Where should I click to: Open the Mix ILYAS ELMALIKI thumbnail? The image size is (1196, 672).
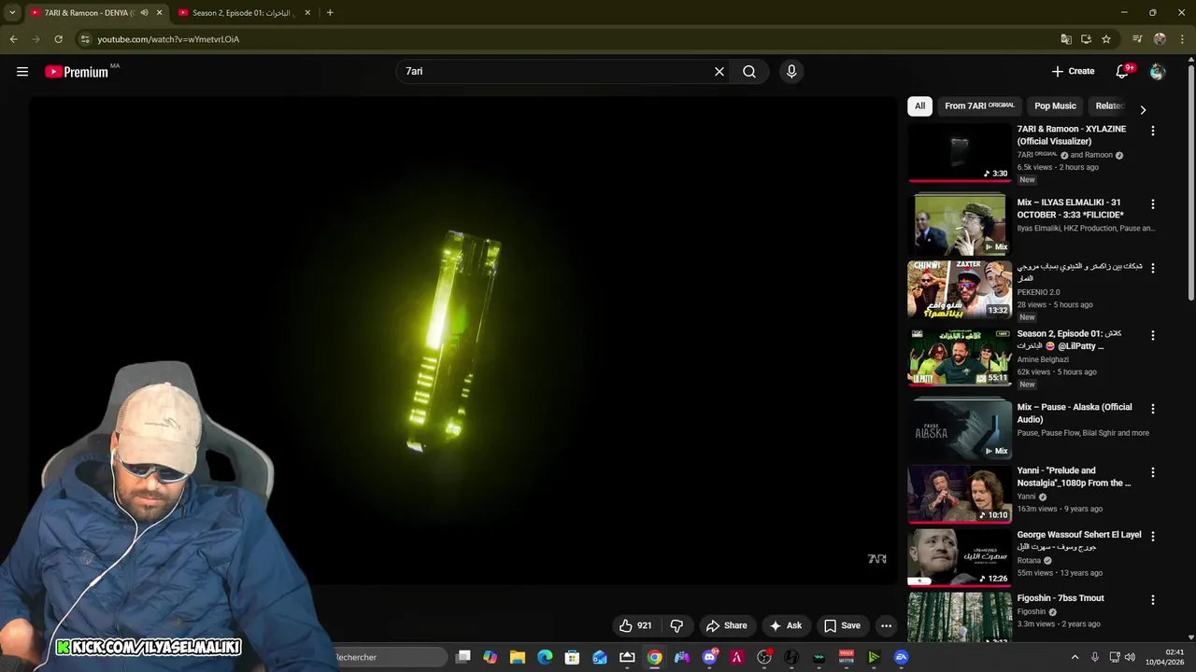click(x=960, y=226)
